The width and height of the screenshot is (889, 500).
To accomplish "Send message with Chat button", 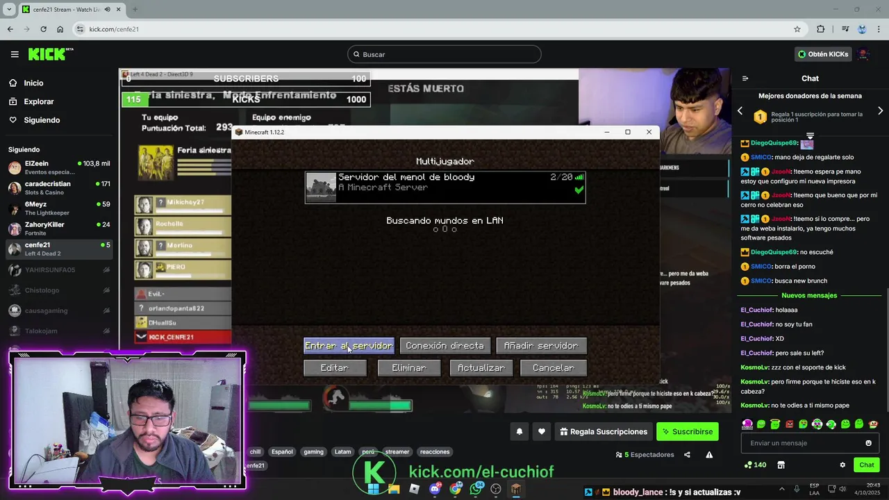I will pos(867,465).
